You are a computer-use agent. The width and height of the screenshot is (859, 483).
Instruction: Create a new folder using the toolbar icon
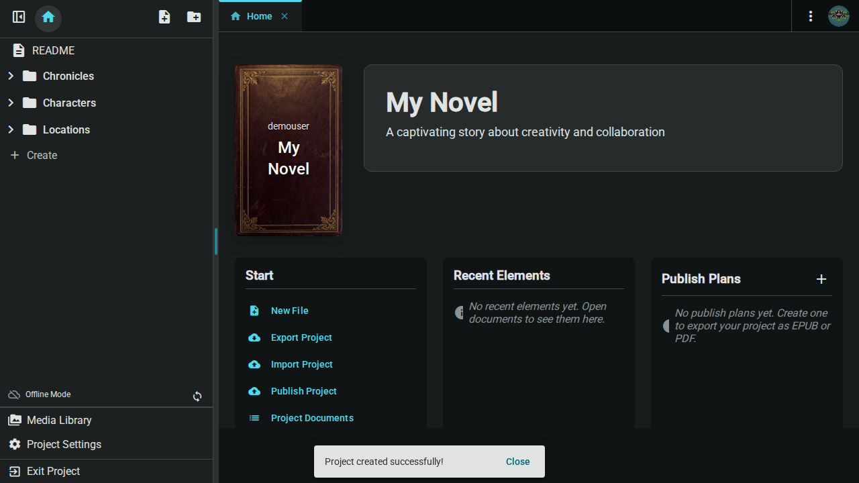click(193, 17)
